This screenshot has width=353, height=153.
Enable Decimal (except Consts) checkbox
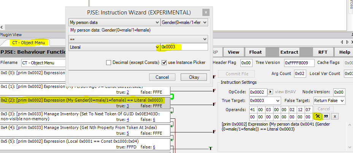coord(108,62)
